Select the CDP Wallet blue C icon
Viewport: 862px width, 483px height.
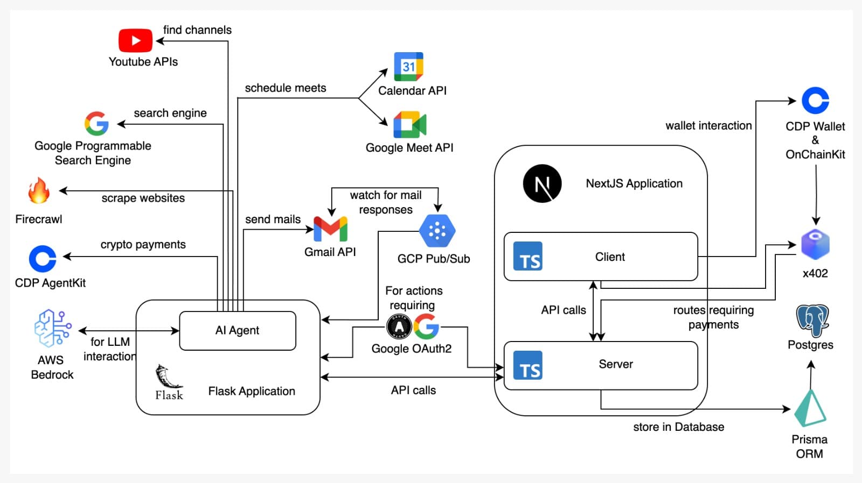tap(815, 101)
